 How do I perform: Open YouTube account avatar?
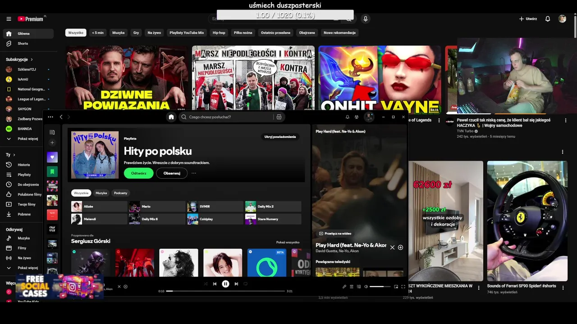tap(562, 19)
